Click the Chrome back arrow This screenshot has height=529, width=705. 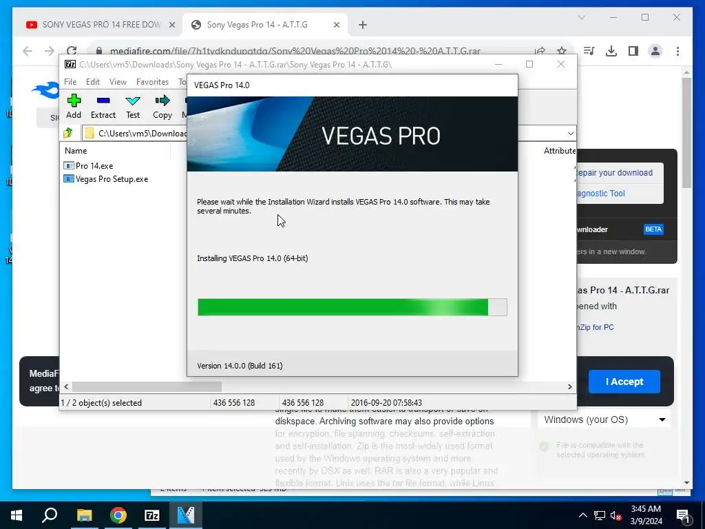click(28, 51)
